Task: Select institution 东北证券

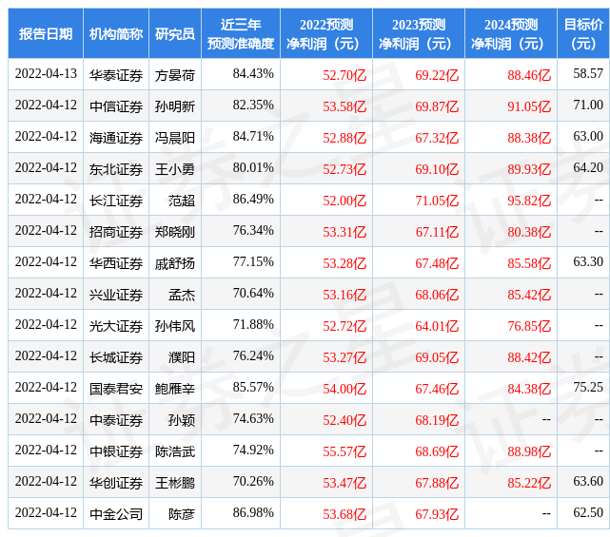Action: (116, 169)
